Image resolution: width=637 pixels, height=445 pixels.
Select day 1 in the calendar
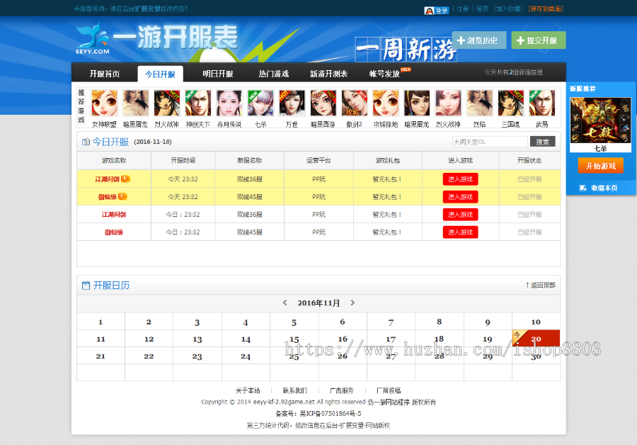tap(101, 322)
